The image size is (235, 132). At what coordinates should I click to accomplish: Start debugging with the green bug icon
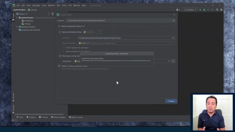204,10
